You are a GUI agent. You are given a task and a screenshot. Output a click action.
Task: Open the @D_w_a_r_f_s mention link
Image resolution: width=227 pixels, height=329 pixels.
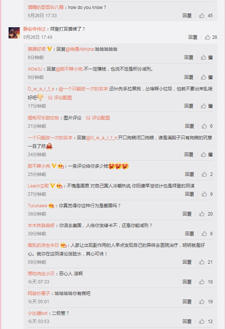(x=101, y=138)
